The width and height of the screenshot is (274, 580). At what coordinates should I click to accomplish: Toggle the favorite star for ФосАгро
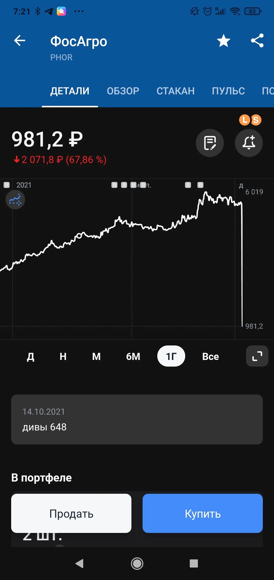click(x=224, y=41)
